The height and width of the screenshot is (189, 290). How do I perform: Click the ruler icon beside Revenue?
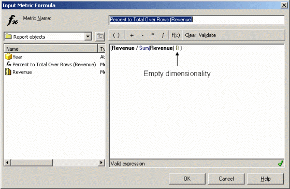tap(8, 72)
